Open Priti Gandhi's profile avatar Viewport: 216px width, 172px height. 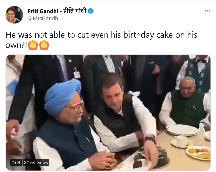[x=14, y=15]
